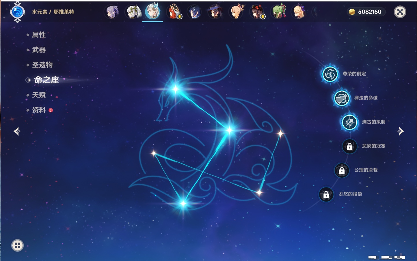Click the 律法的命诫 label
Image resolution: width=417 pixels, height=261 pixels.
pos(366,98)
